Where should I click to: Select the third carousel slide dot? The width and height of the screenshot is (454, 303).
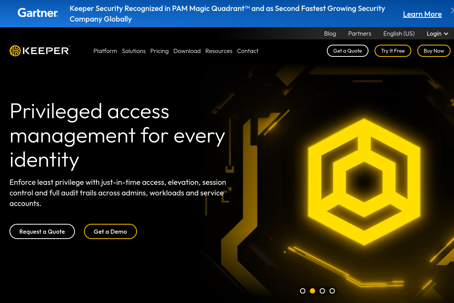pos(322,291)
